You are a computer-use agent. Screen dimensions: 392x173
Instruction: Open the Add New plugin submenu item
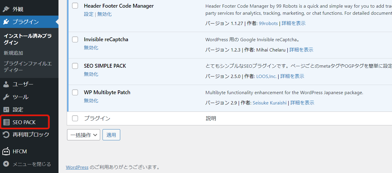tap(13, 53)
